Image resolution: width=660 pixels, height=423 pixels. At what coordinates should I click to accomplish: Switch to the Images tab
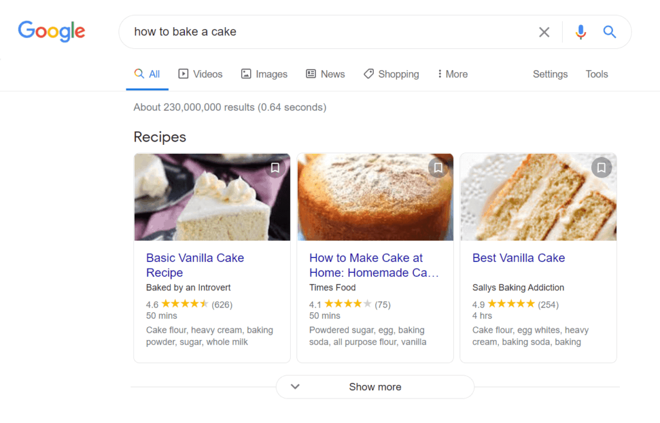[x=264, y=74]
